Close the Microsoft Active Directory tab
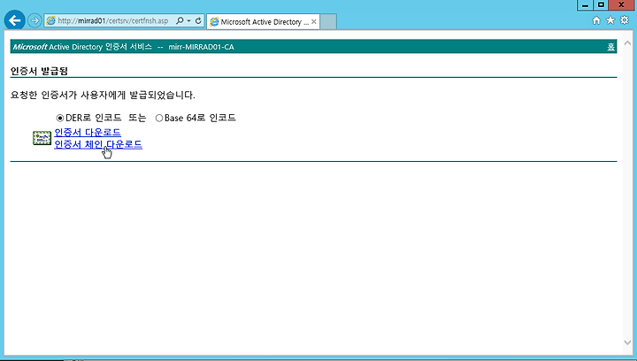Viewport: 637px width, 361px height. [313, 22]
